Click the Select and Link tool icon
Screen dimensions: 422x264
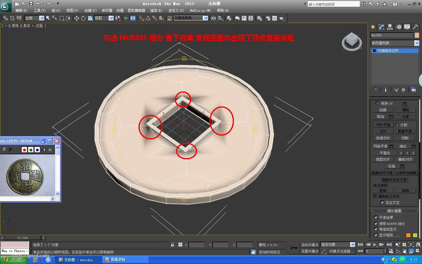click(x=6, y=18)
